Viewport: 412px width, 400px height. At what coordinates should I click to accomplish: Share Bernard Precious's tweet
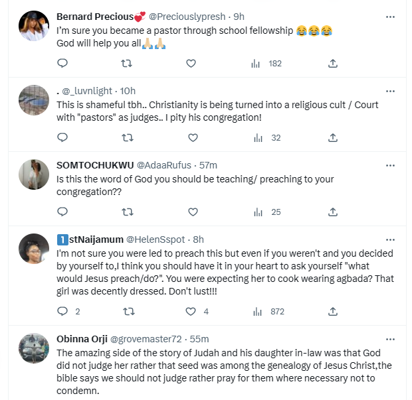(333, 64)
